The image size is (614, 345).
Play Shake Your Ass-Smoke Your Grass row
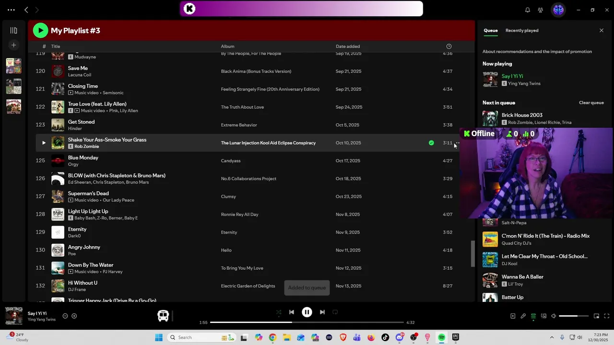coord(44,143)
